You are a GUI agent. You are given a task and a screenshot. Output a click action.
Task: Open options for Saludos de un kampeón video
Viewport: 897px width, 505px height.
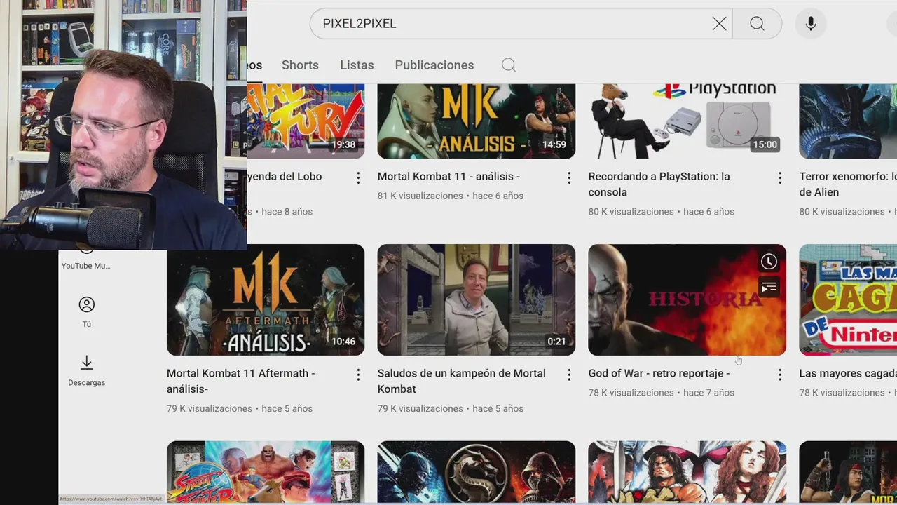pyautogui.click(x=569, y=375)
